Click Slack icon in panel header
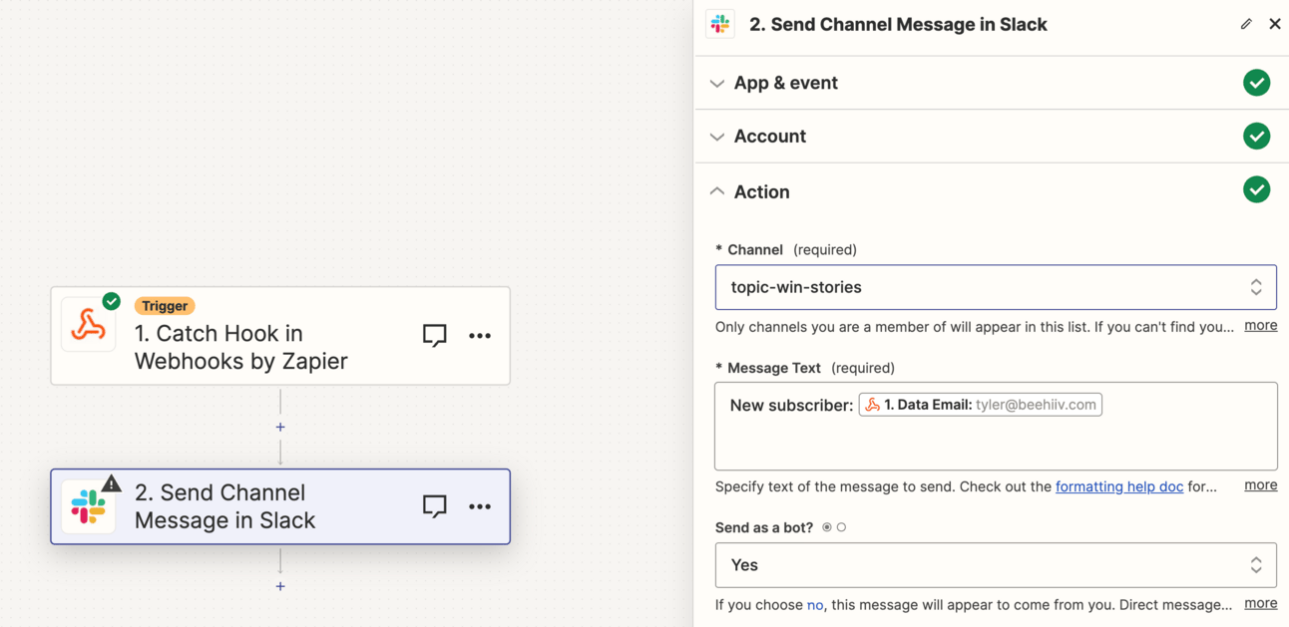Image resolution: width=1289 pixels, height=627 pixels. pyautogui.click(x=720, y=24)
